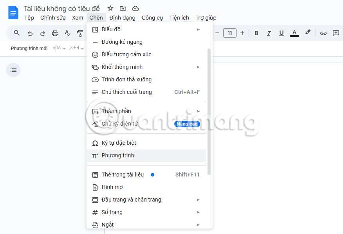Check cloud save status icon

(135, 8)
